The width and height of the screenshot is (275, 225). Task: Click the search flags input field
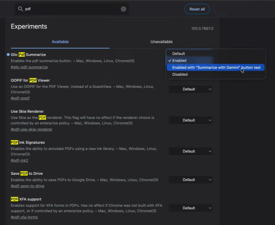tap(72, 9)
